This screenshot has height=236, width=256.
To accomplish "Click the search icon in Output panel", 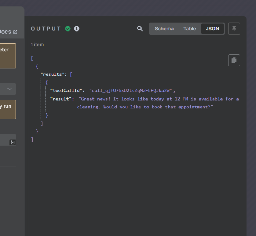I will point(140,29).
